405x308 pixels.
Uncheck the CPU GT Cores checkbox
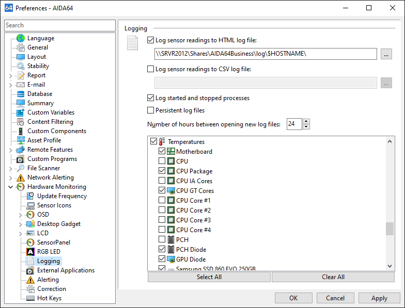point(162,190)
